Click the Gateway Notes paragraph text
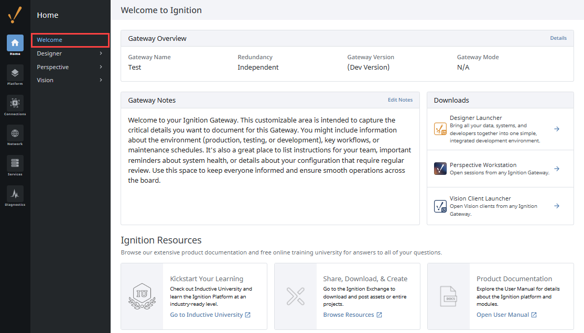The width and height of the screenshot is (584, 333). click(269, 150)
